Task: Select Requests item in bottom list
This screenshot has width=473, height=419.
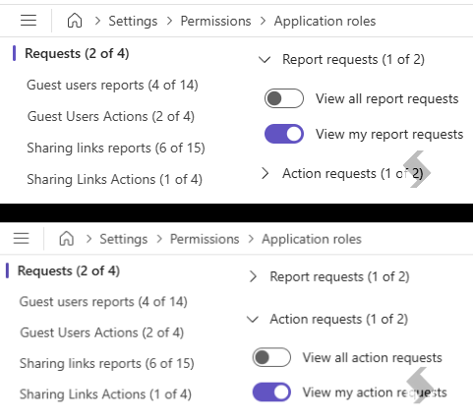Action: [x=69, y=271]
